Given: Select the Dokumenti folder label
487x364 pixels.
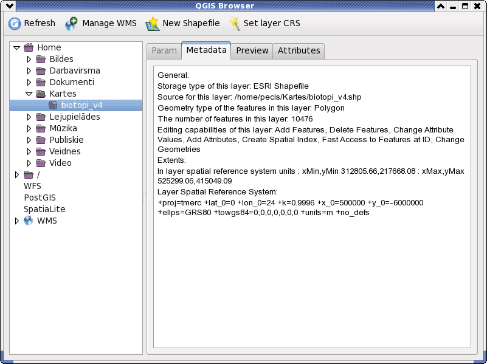Looking at the screenshot, I should pyautogui.click(x=72, y=82).
